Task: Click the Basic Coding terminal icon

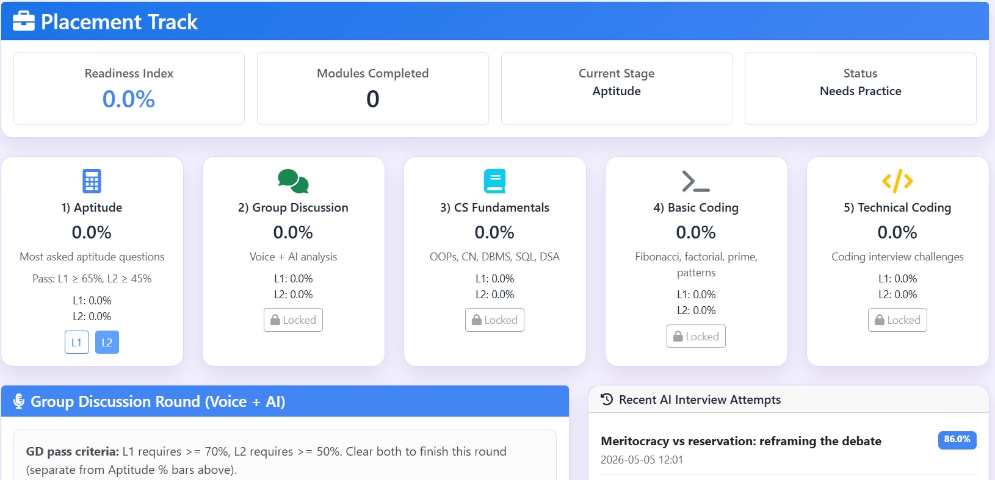Action: (696, 181)
